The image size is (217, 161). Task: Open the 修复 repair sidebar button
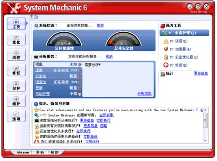click(x=16, y=70)
